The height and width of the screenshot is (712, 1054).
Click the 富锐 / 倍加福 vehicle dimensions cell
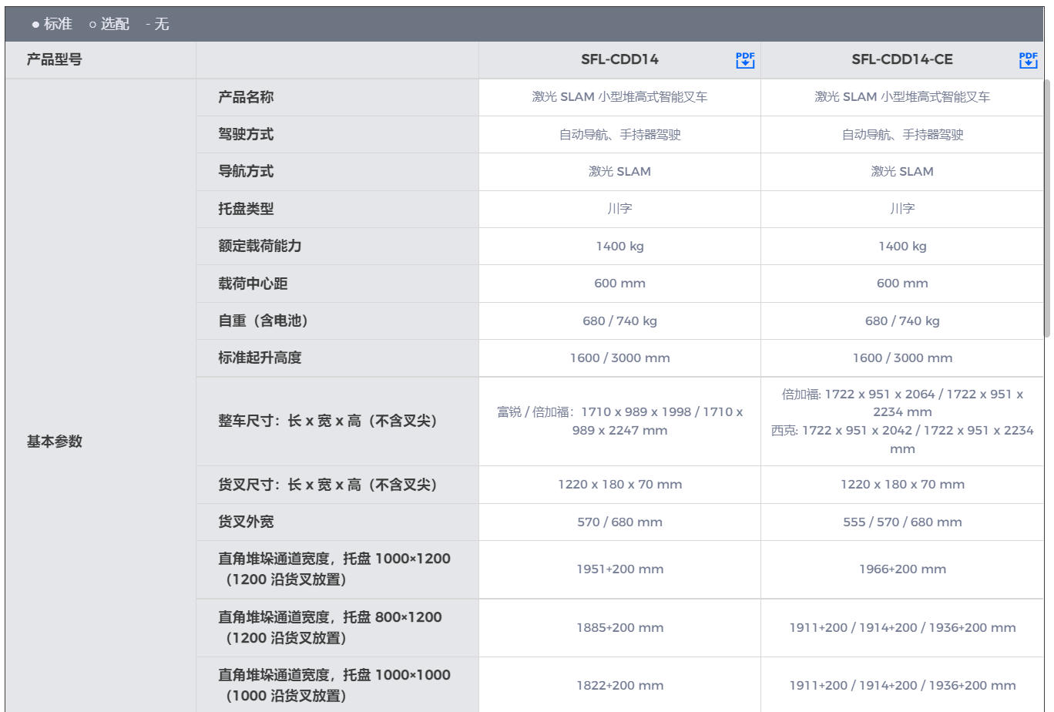[619, 421]
